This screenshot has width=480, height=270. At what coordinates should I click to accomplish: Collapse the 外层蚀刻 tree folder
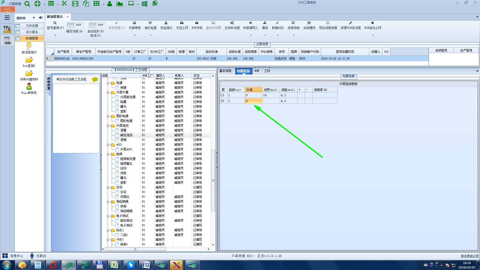pyautogui.click(x=108, y=126)
